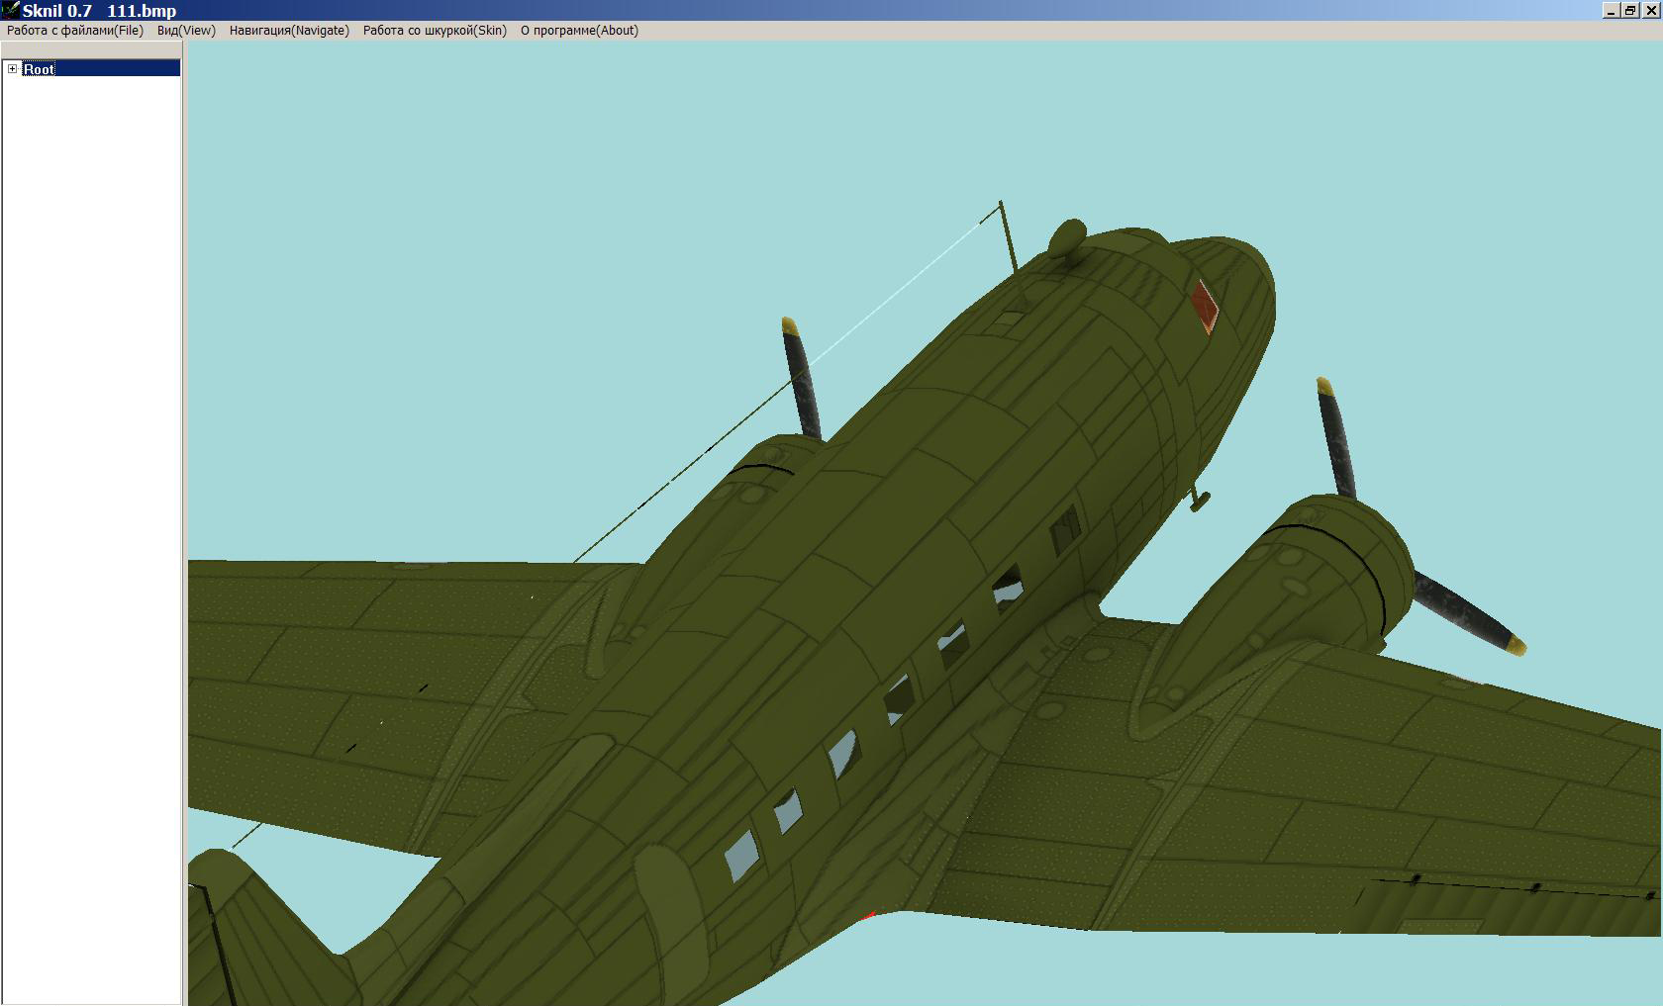Click the round dome atop the forward fuselage
Screen dimensions: 1663x1006
coord(1067,238)
